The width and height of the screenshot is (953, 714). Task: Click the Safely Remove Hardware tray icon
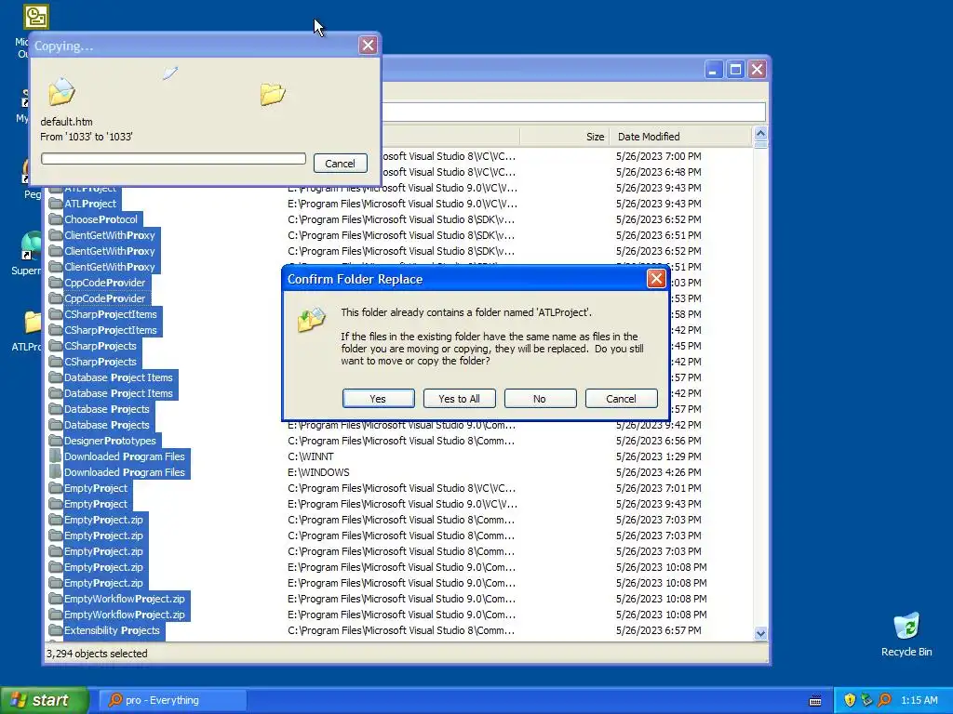click(x=866, y=700)
